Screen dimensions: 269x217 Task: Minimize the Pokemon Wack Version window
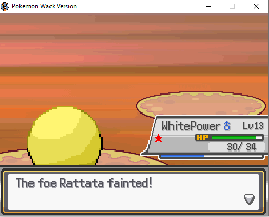(x=208, y=6)
